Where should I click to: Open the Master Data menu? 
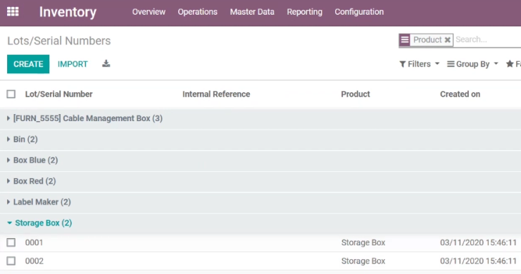pyautogui.click(x=252, y=12)
